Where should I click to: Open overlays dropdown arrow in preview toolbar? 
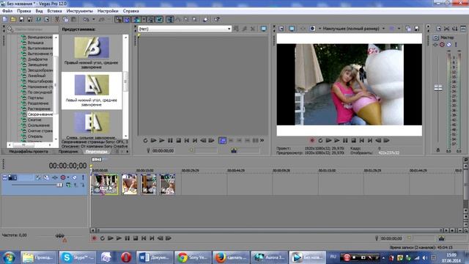click(x=399, y=29)
